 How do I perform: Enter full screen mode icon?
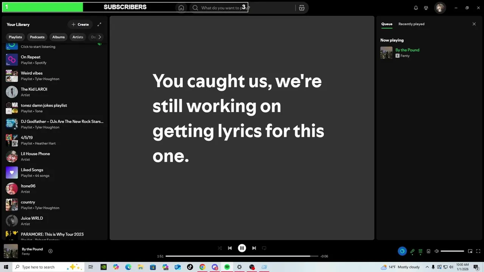coord(478,251)
